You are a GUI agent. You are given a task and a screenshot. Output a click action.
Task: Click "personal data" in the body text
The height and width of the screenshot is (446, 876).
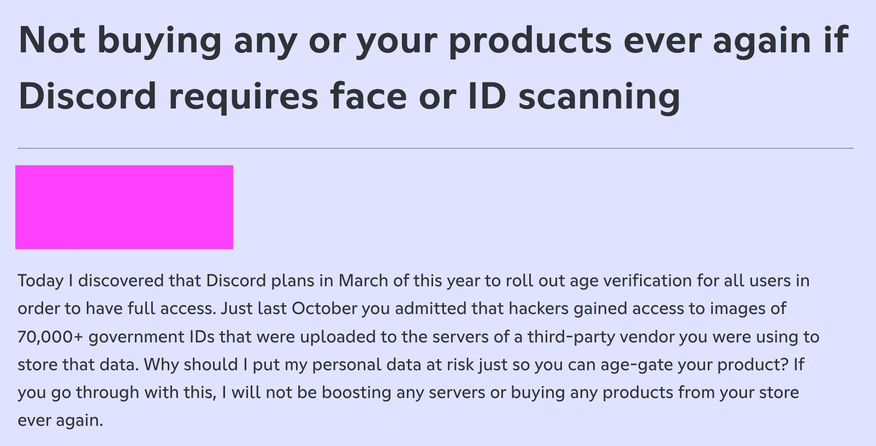pyautogui.click(x=368, y=365)
